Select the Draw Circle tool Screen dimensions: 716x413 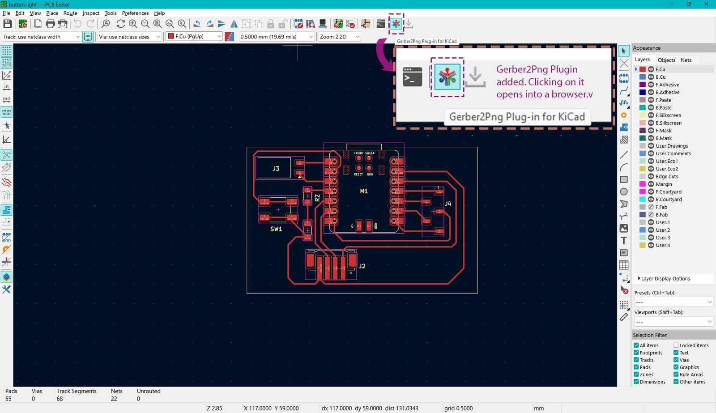[624, 192]
